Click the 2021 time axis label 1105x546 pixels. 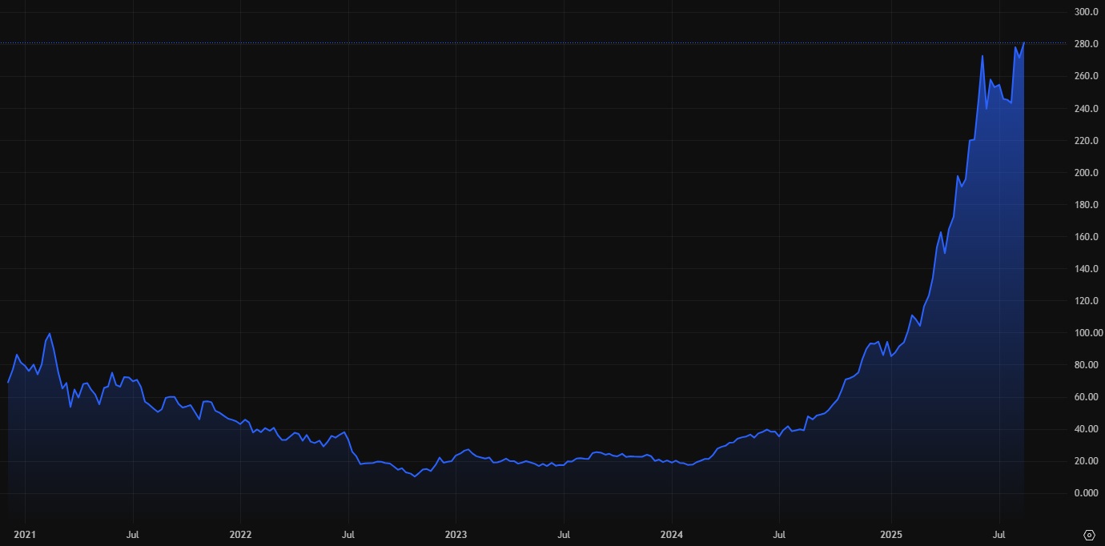[25, 533]
